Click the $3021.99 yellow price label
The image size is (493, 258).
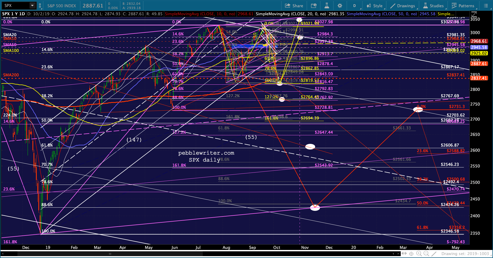point(310,24)
